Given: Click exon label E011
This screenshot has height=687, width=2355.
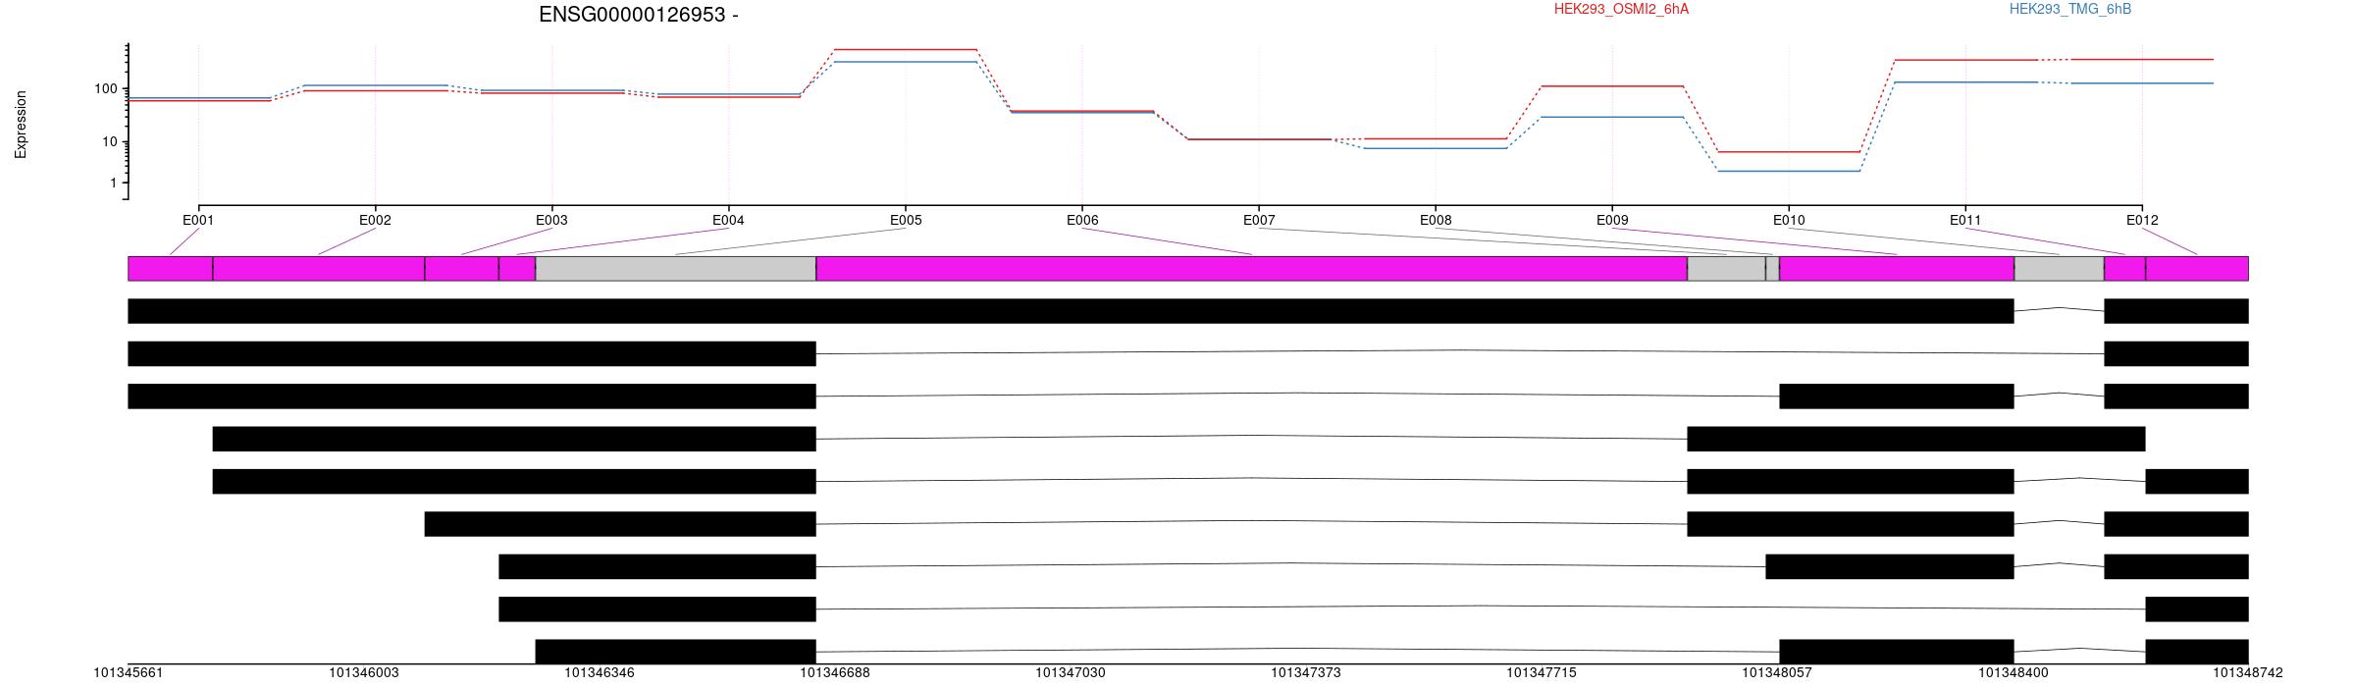Looking at the screenshot, I should pos(1965,221).
